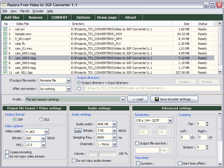This screenshot has height=168, width=224.
Task: Click the Video File column header
Action: pos(41,24)
